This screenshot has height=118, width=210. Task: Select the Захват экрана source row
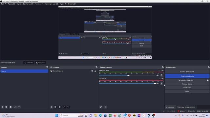(73, 71)
